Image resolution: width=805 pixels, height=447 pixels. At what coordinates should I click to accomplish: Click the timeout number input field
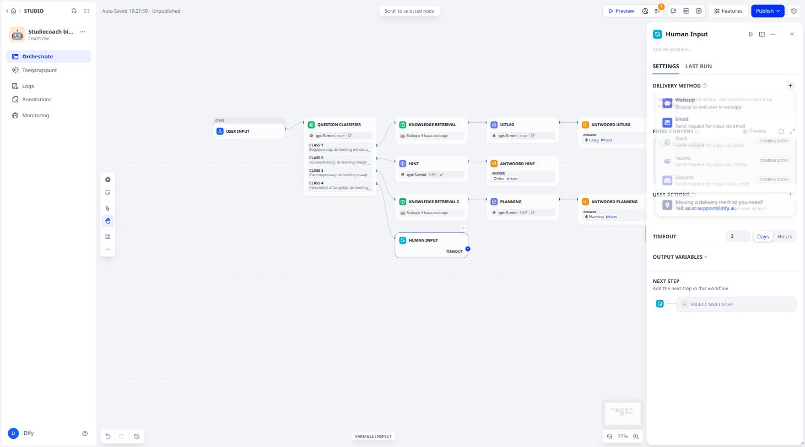[738, 237]
